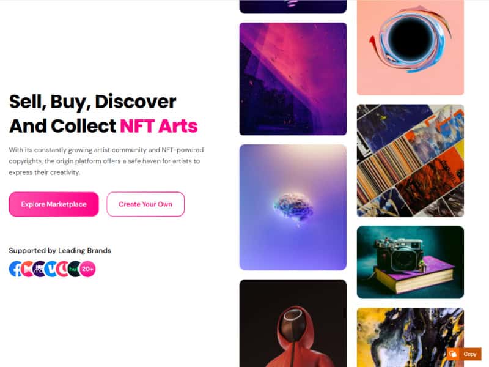This screenshot has height=367, width=489.
Task: View the vintage camera on book artwork
Action: coord(410,262)
